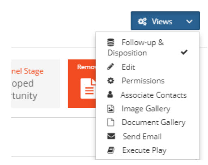Image resolution: width=208 pixels, height=165 pixels.
Task: Click the person icon for Associate Contacts
Action: point(110,94)
